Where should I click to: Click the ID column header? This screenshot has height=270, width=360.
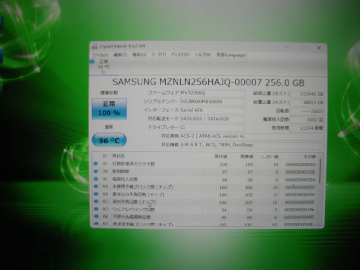pos(105,156)
